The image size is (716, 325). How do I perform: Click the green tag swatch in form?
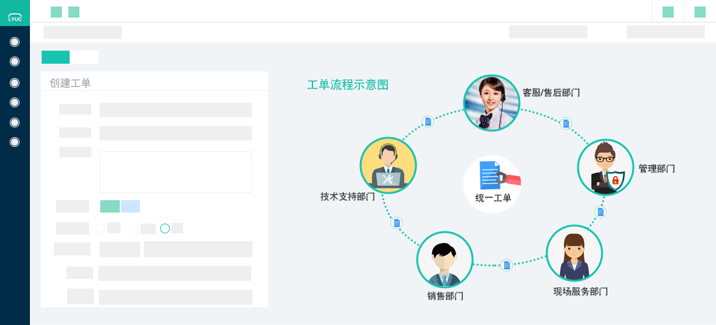[110, 206]
